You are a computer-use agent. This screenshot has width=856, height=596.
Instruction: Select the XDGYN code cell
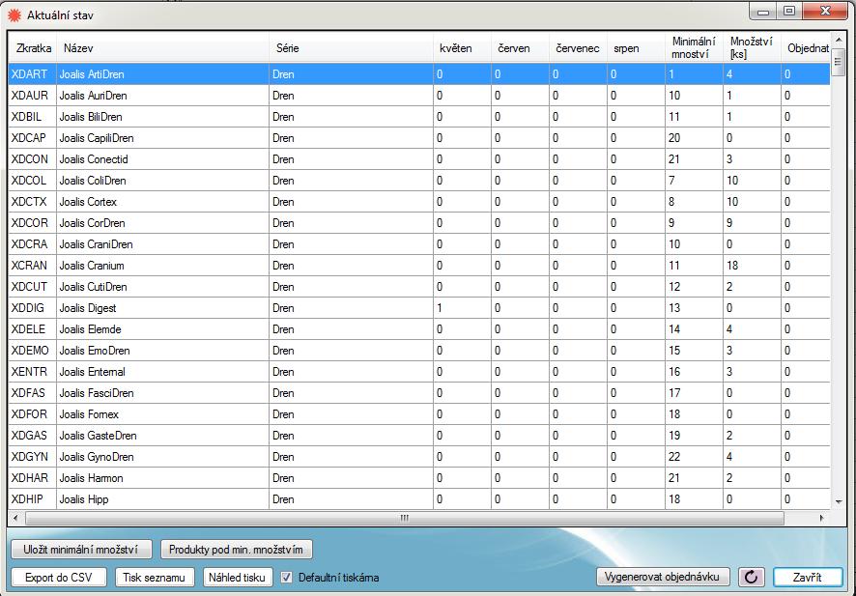[x=32, y=457]
